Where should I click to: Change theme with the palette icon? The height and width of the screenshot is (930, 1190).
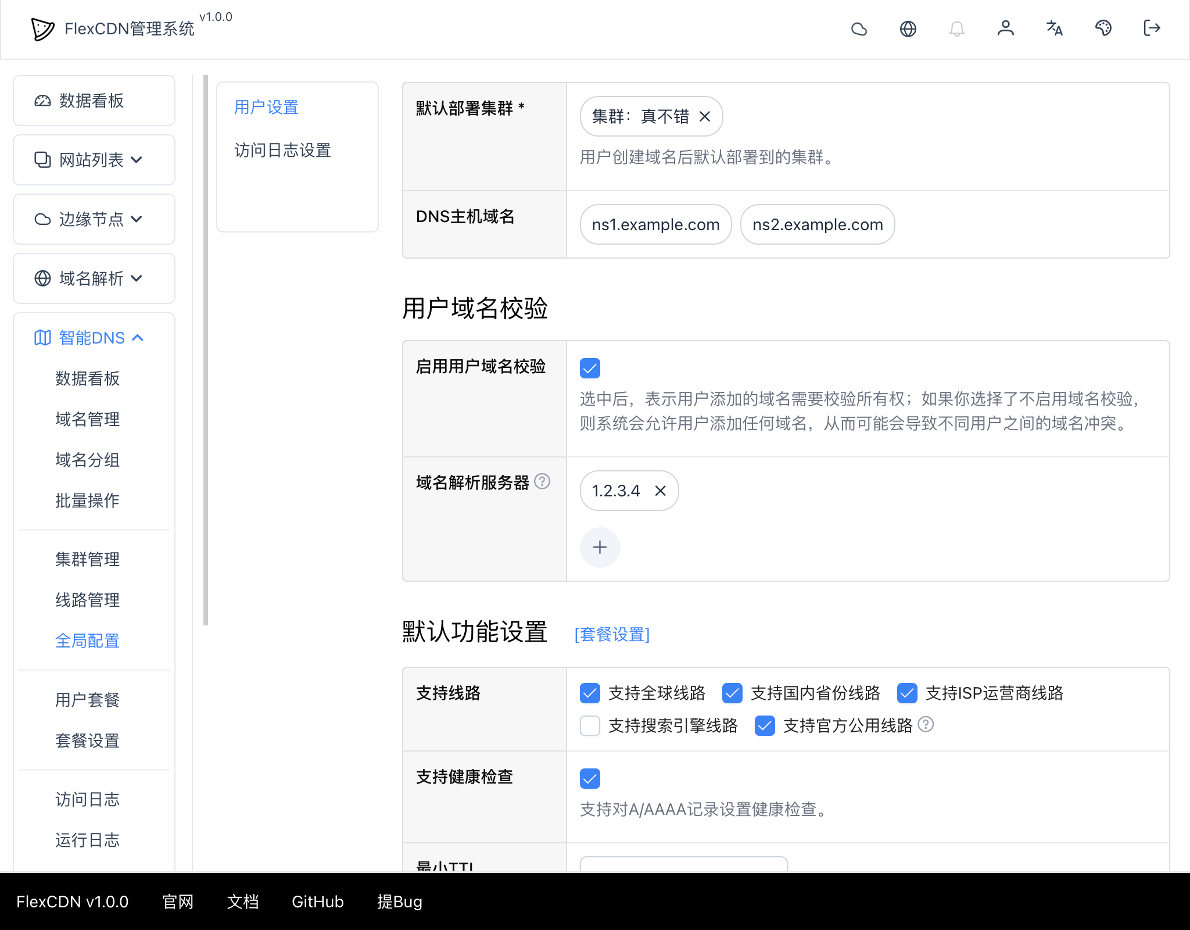(1103, 28)
